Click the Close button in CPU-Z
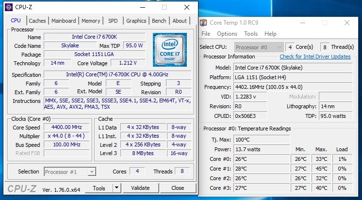This screenshot has height=200, width=362. tap(178, 188)
